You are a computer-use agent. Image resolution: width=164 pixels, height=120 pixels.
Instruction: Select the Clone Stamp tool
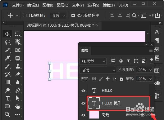18,66
